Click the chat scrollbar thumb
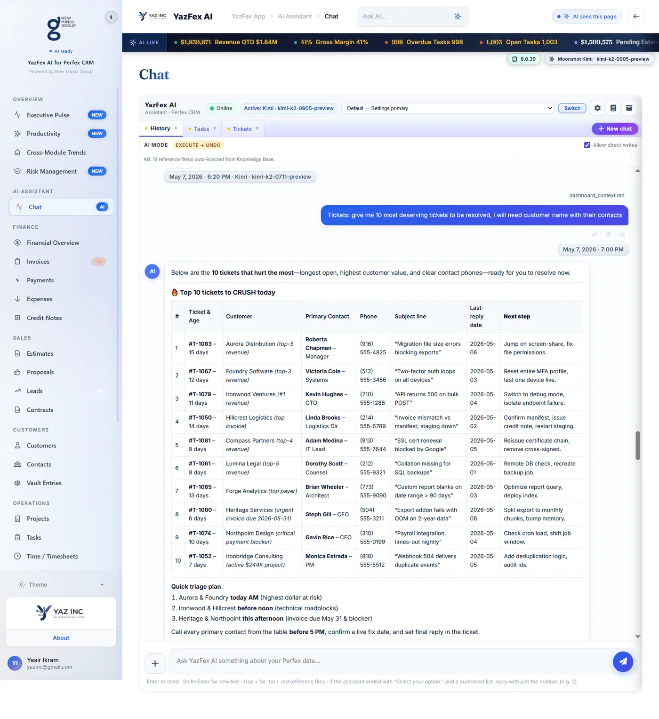659x719 pixels. pyautogui.click(x=638, y=445)
